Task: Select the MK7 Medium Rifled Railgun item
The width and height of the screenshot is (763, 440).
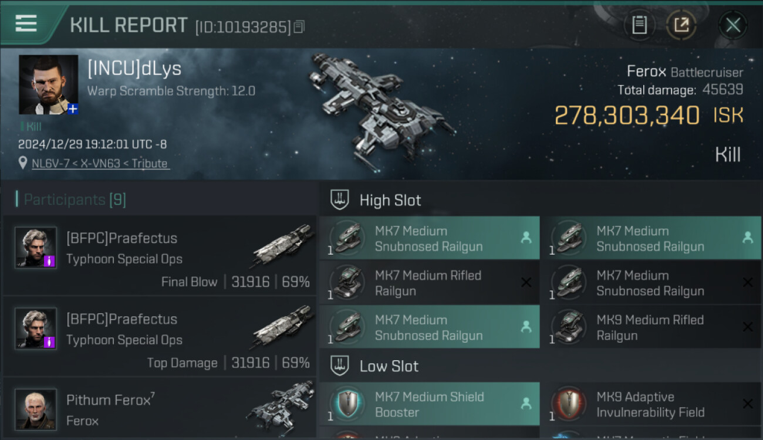Action: pos(428,283)
